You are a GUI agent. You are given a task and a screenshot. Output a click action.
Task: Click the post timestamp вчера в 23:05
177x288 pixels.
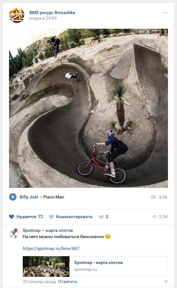pos(43,18)
